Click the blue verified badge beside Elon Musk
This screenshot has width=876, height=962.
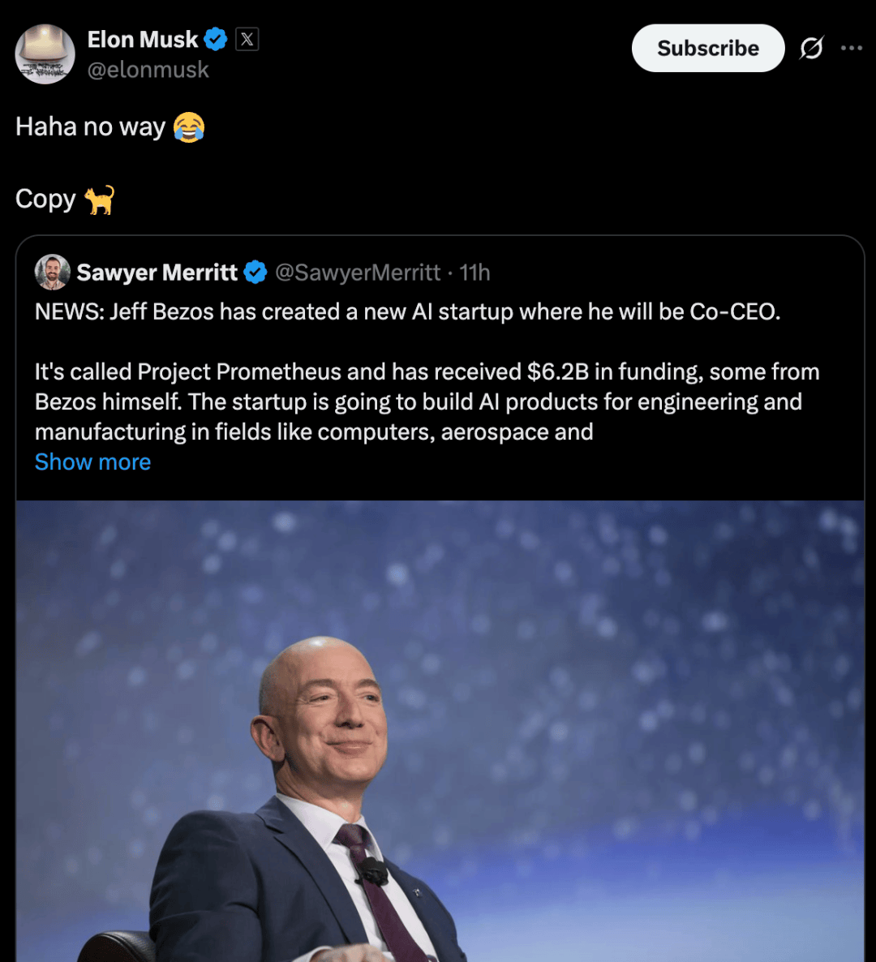tap(215, 39)
